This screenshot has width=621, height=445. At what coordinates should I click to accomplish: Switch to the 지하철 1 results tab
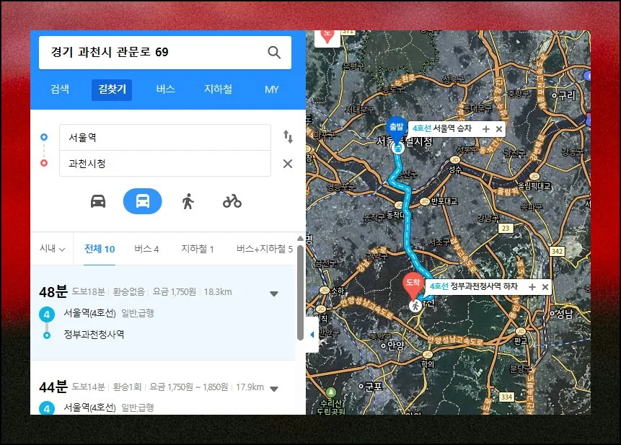[197, 249]
